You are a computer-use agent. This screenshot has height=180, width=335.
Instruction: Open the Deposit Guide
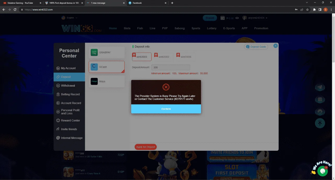256,47
